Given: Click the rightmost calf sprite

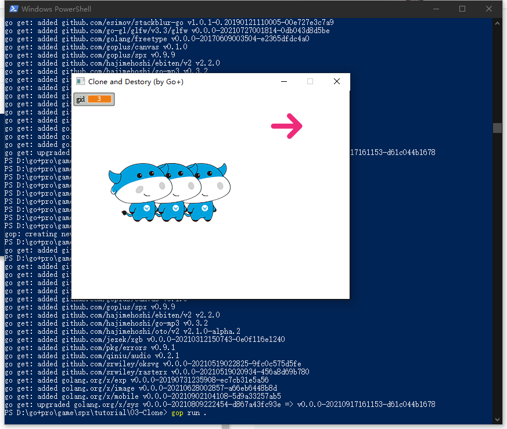Looking at the screenshot, I should 210,192.
